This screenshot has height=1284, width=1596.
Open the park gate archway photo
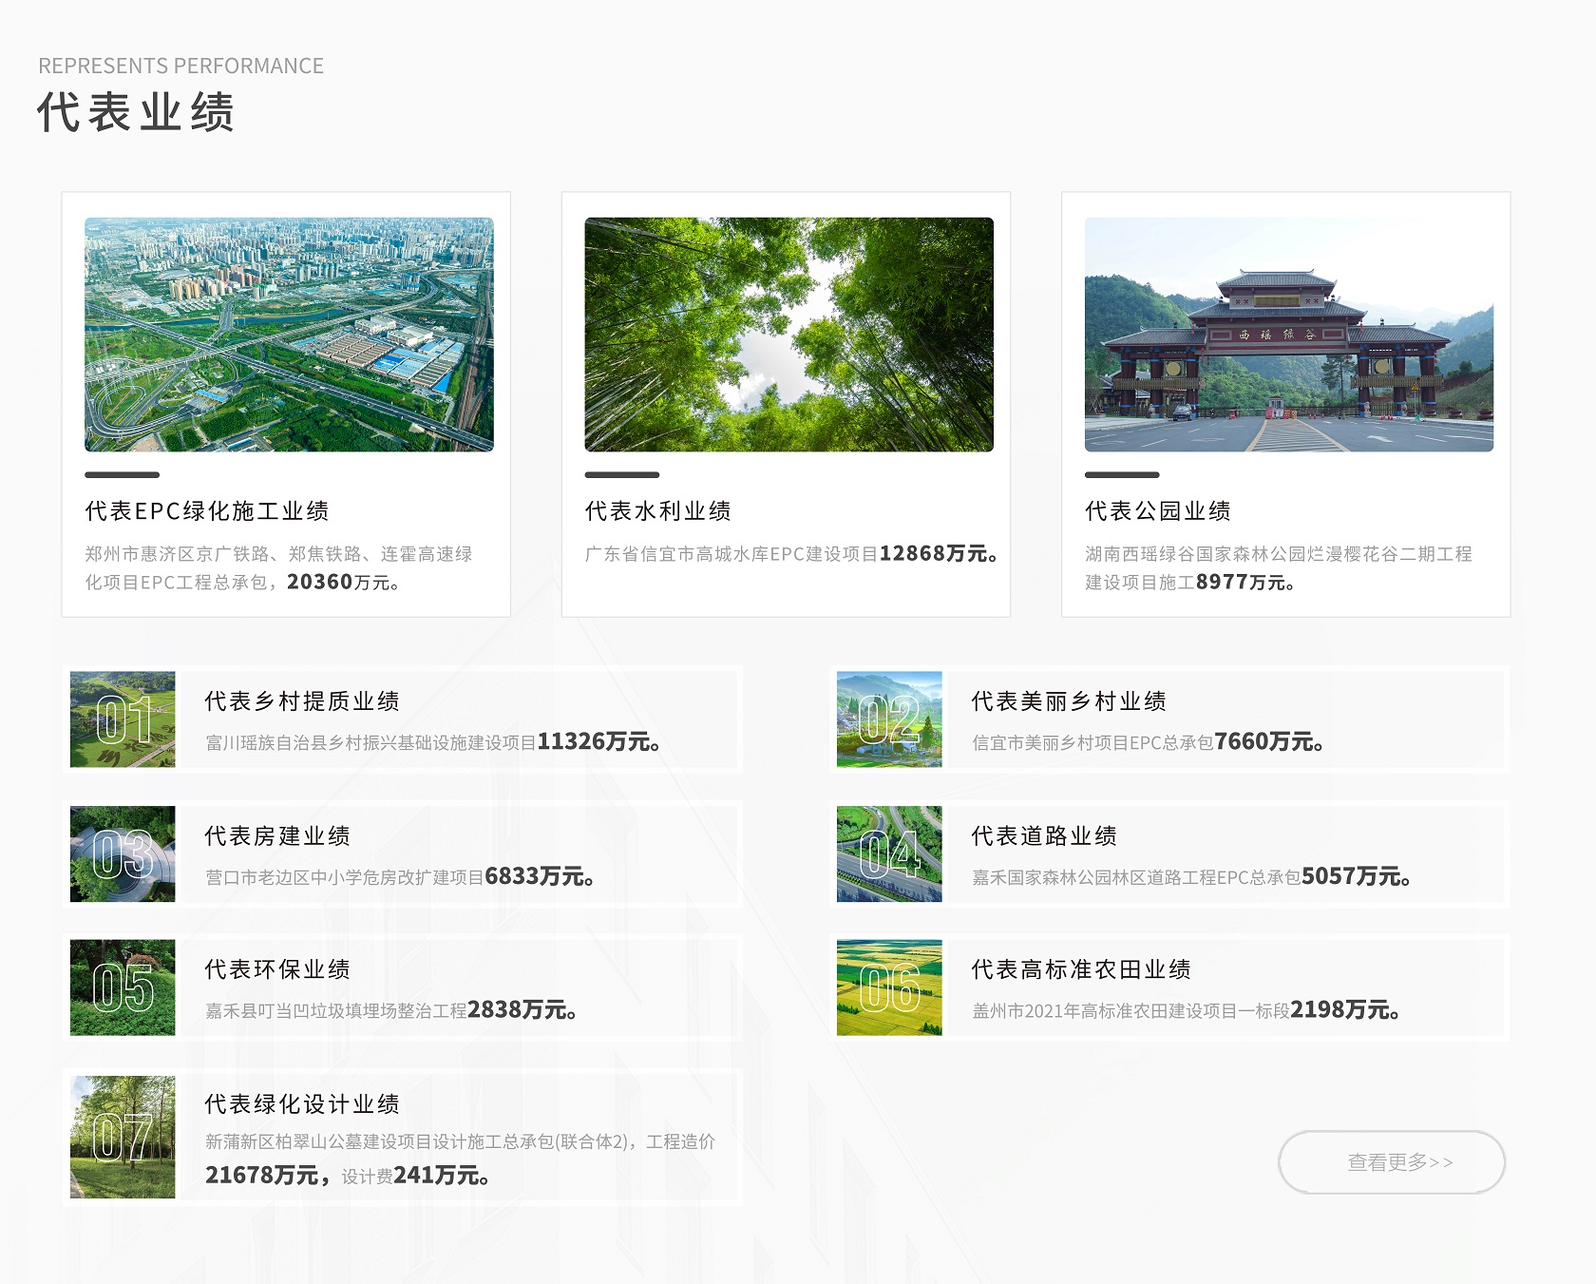point(1288,335)
